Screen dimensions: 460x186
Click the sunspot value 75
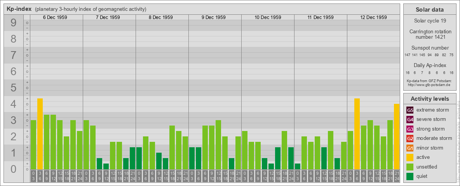451,55
